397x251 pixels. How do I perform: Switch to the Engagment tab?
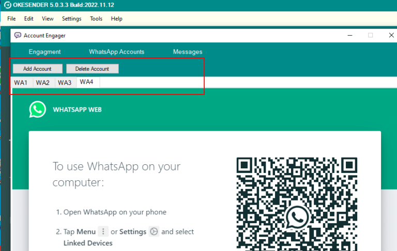[44, 52]
